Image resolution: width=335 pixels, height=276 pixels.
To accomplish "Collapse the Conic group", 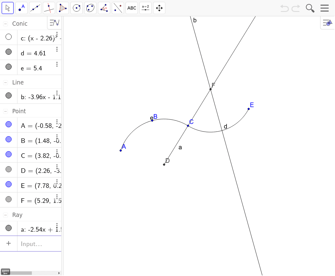I will coord(6,24).
